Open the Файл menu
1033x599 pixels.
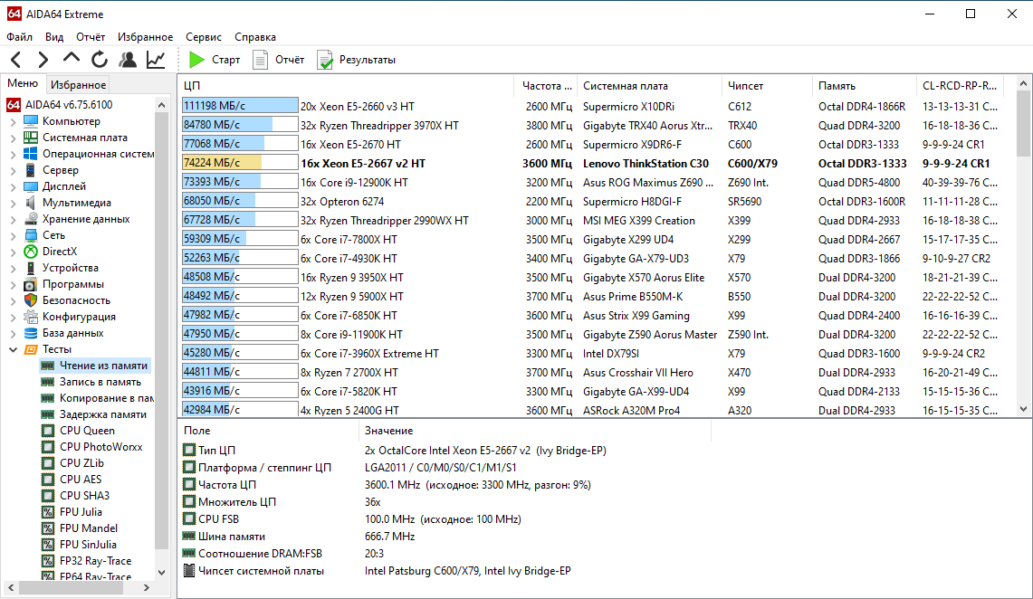[20, 37]
